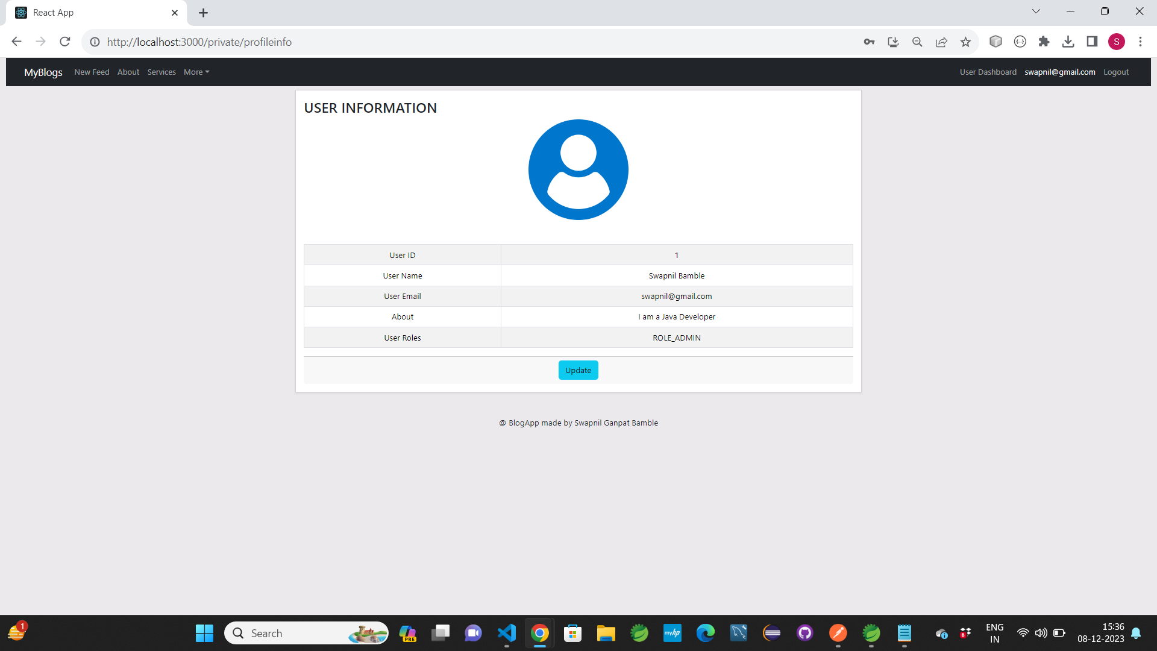
Task: Open Chrome three-dot menu
Action: [1140, 42]
